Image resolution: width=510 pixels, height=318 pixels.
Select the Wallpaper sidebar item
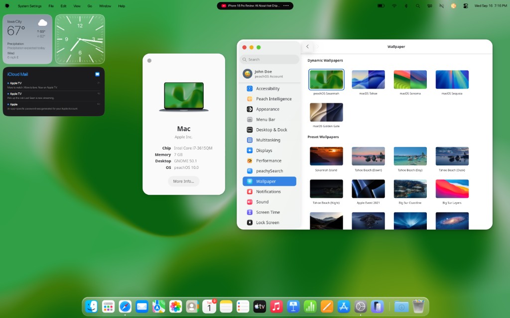coord(269,181)
